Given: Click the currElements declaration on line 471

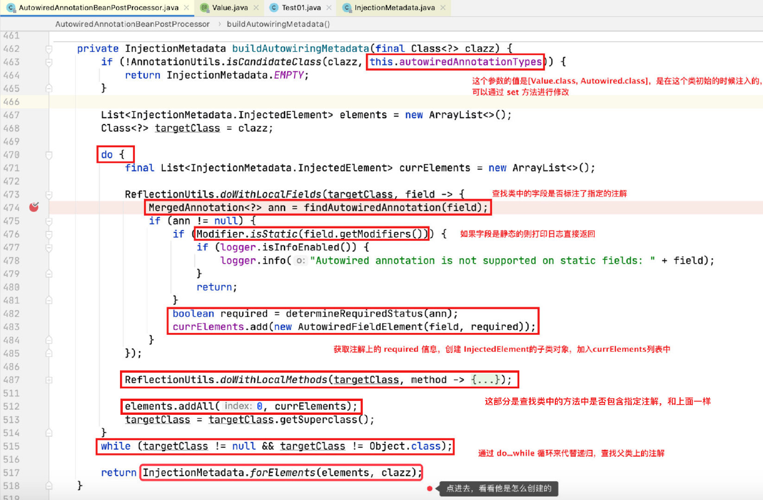Looking at the screenshot, I should pos(435,168).
